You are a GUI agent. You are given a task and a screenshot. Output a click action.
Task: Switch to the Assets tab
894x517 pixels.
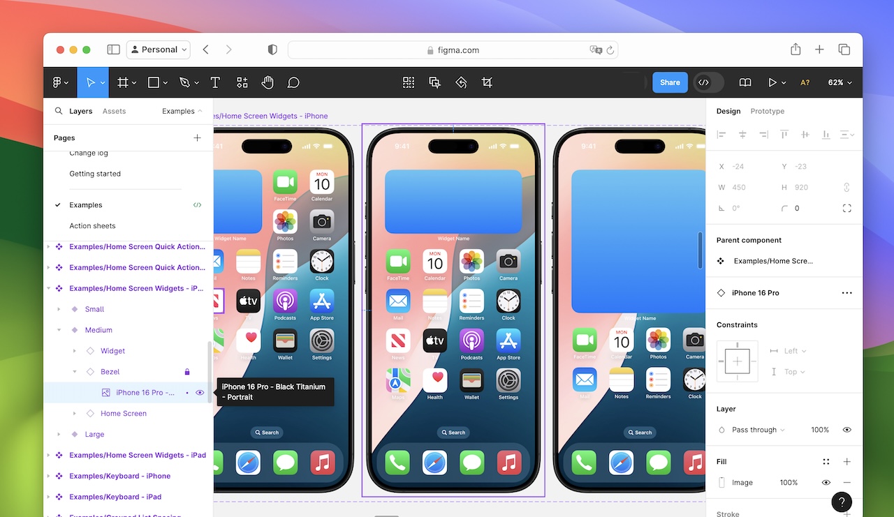coord(114,111)
